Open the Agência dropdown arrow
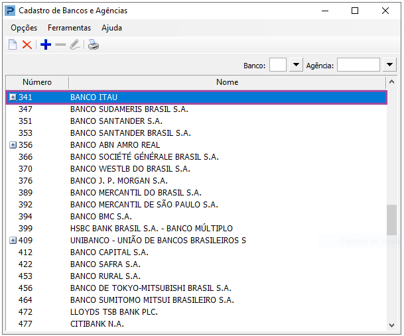The height and width of the screenshot is (336, 404). tap(389, 65)
